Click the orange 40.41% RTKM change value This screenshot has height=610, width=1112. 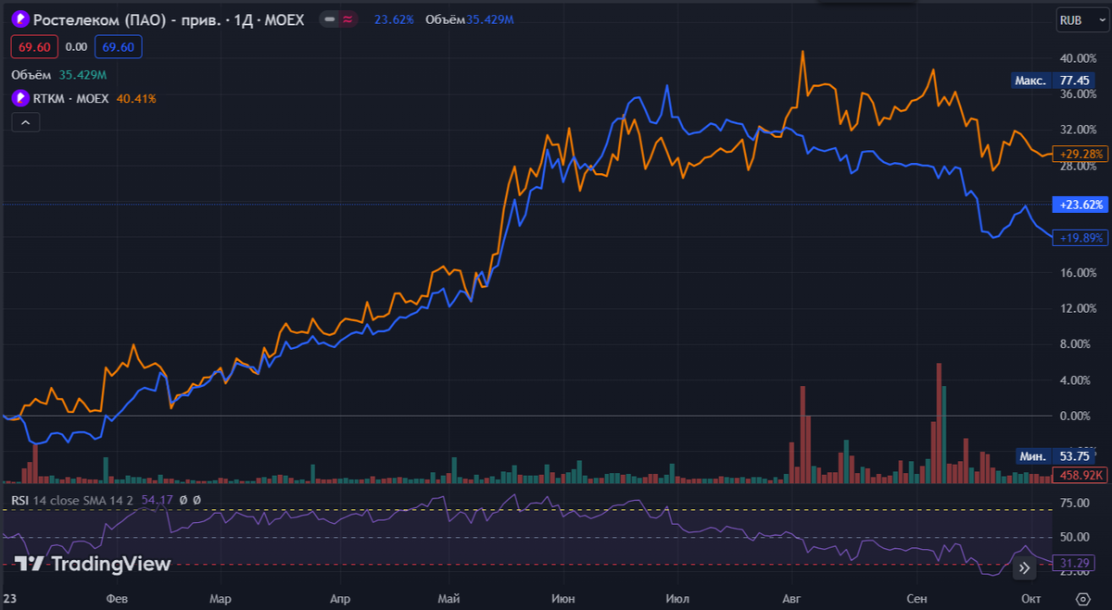tap(136, 98)
